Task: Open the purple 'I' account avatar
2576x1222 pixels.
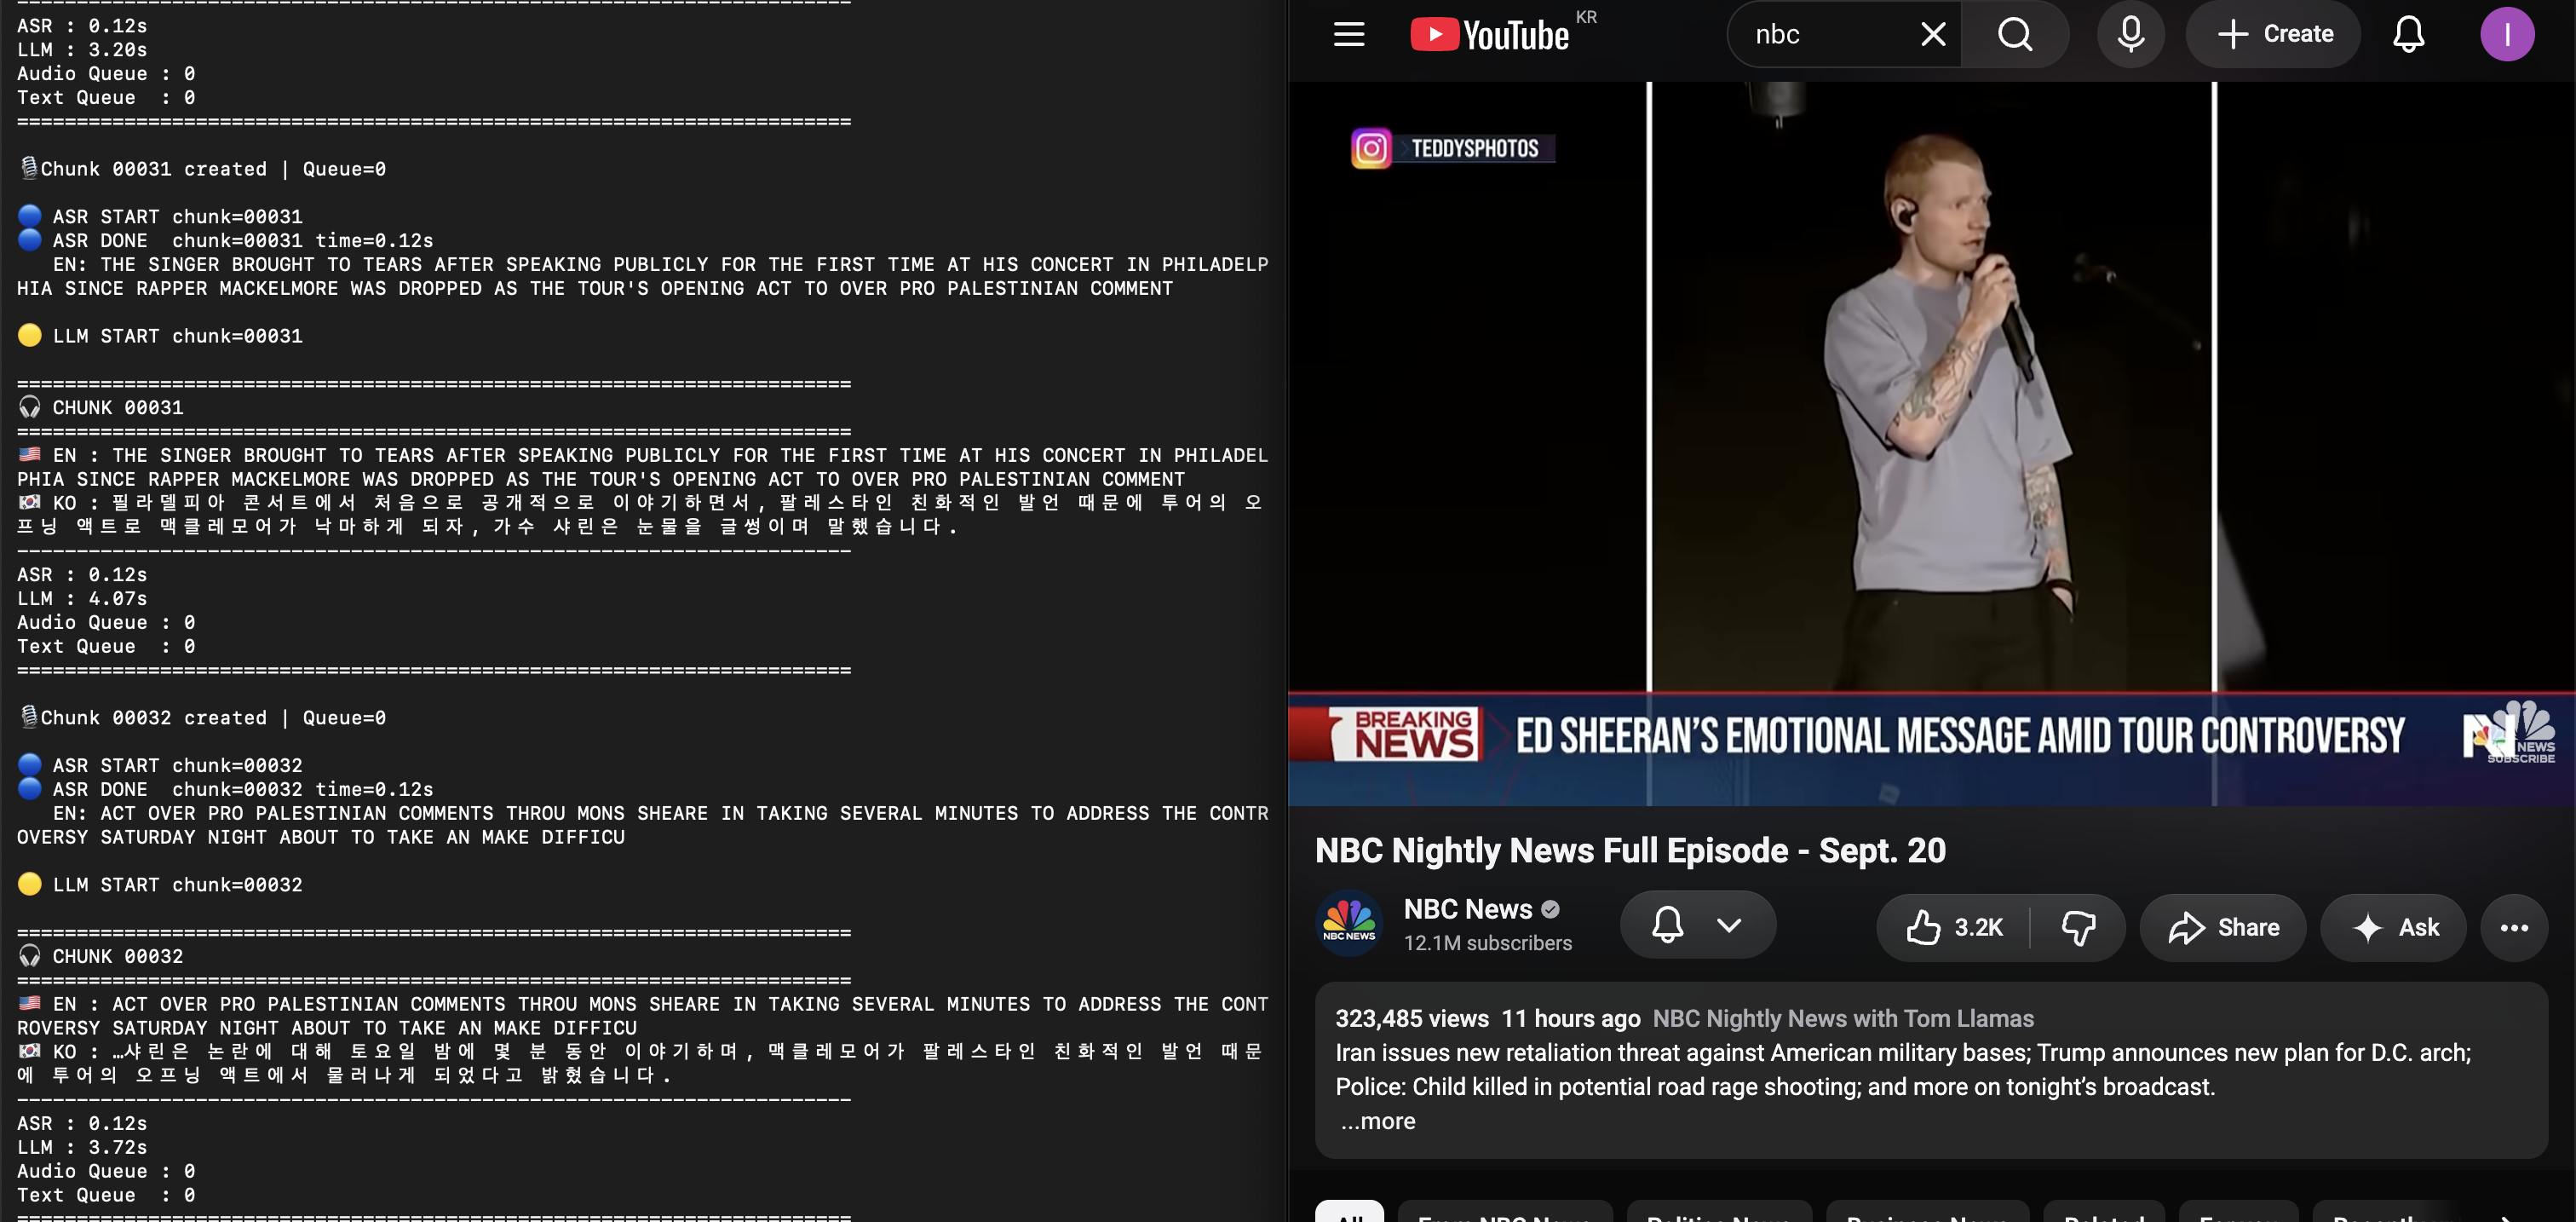Action: pyautogui.click(x=2507, y=34)
